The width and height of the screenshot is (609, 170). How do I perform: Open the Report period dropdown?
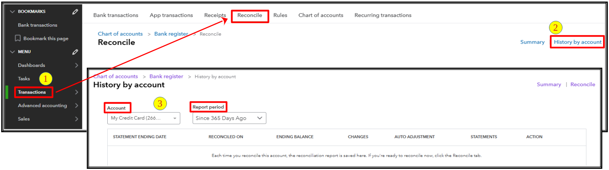coord(229,118)
